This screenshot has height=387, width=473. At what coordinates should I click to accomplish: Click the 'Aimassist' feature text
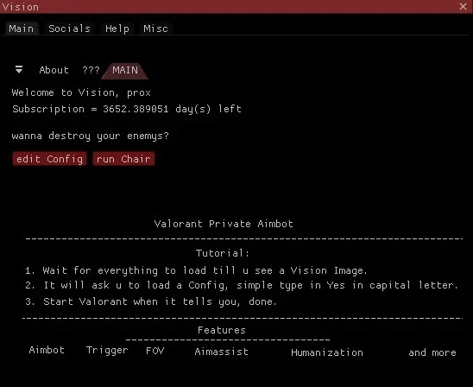coord(222,352)
